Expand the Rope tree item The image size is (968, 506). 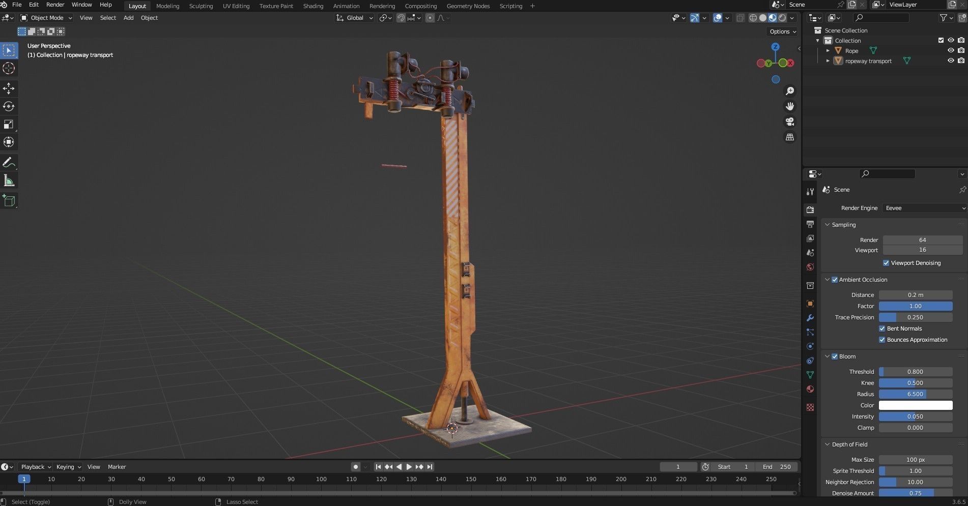828,50
